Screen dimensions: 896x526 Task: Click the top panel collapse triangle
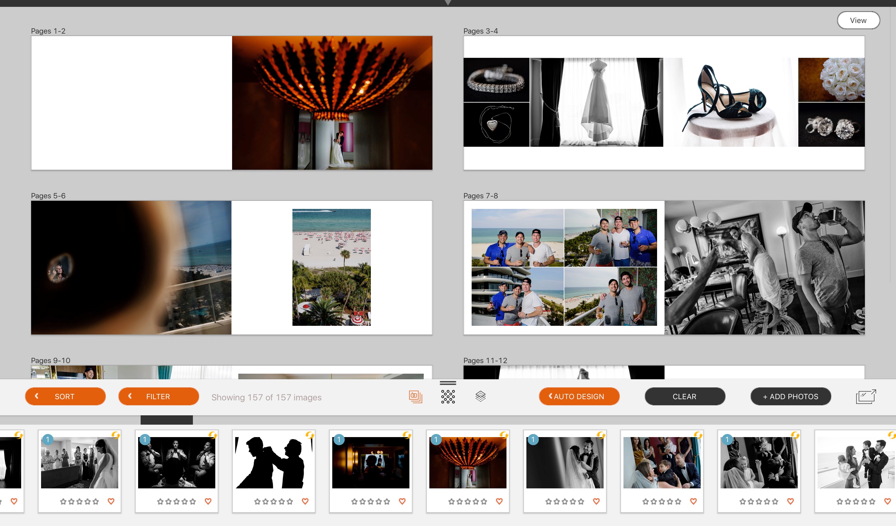[x=448, y=2]
